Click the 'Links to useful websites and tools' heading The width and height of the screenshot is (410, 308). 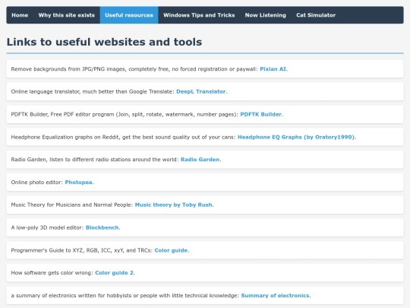[x=104, y=42]
